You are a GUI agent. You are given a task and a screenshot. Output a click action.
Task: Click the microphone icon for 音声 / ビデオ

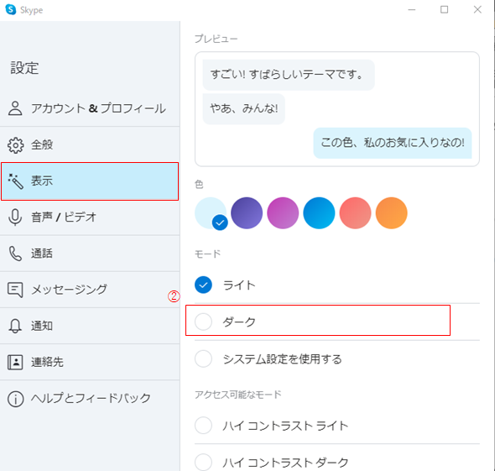click(15, 217)
